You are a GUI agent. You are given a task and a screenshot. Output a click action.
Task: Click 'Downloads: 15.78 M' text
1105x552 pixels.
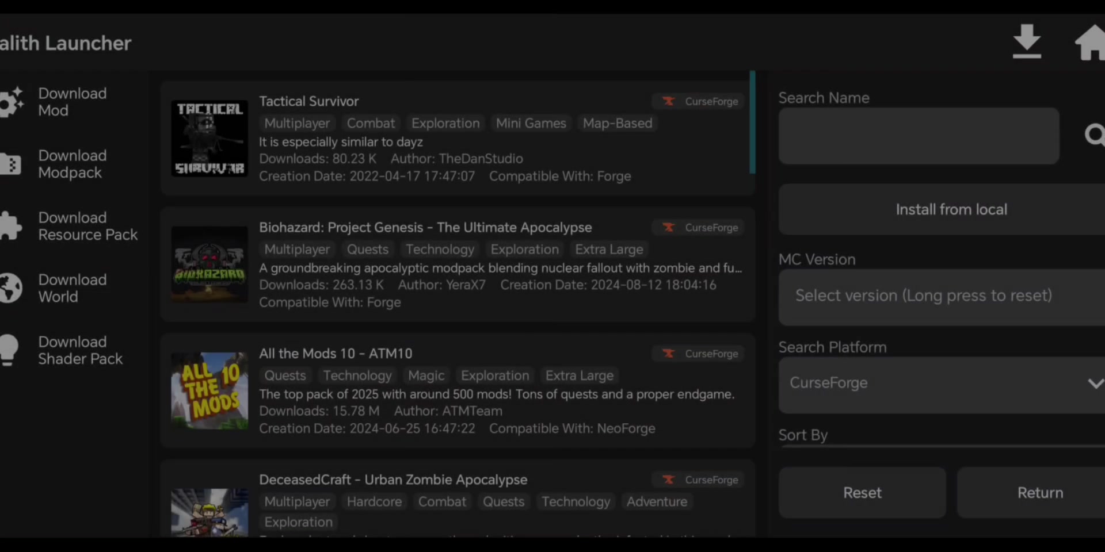click(x=319, y=411)
